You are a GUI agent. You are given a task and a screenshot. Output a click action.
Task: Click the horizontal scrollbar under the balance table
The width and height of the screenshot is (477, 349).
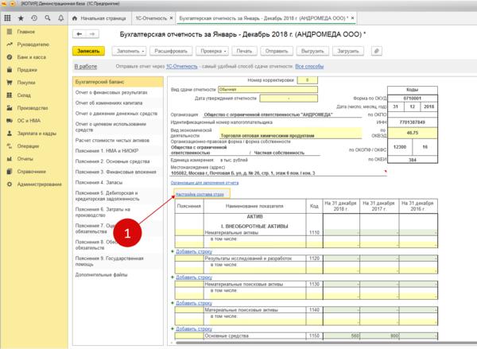click(x=325, y=343)
